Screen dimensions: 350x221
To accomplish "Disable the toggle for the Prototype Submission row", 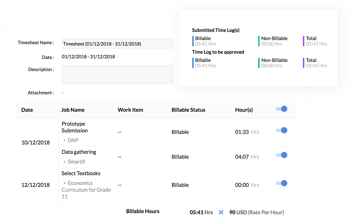I will coord(281,130).
